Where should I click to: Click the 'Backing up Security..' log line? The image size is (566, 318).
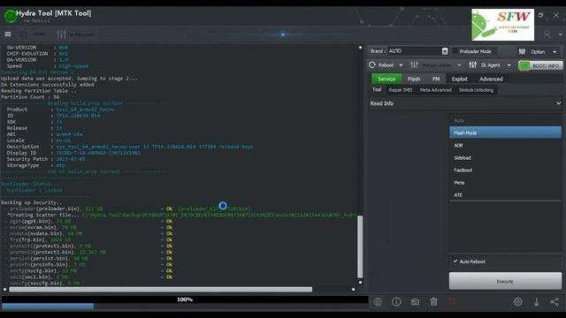32,202
